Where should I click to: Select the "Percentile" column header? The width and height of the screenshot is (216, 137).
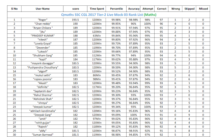click(x=116, y=9)
